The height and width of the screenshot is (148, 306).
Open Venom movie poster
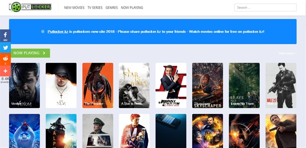(x=24, y=85)
